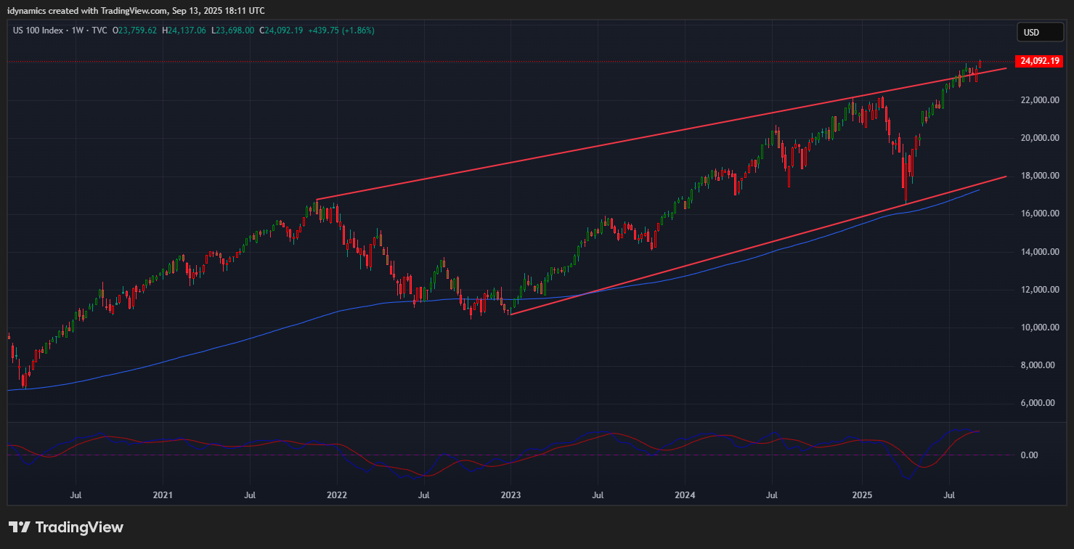Click the 6,000.00 price scale label

[1037, 403]
